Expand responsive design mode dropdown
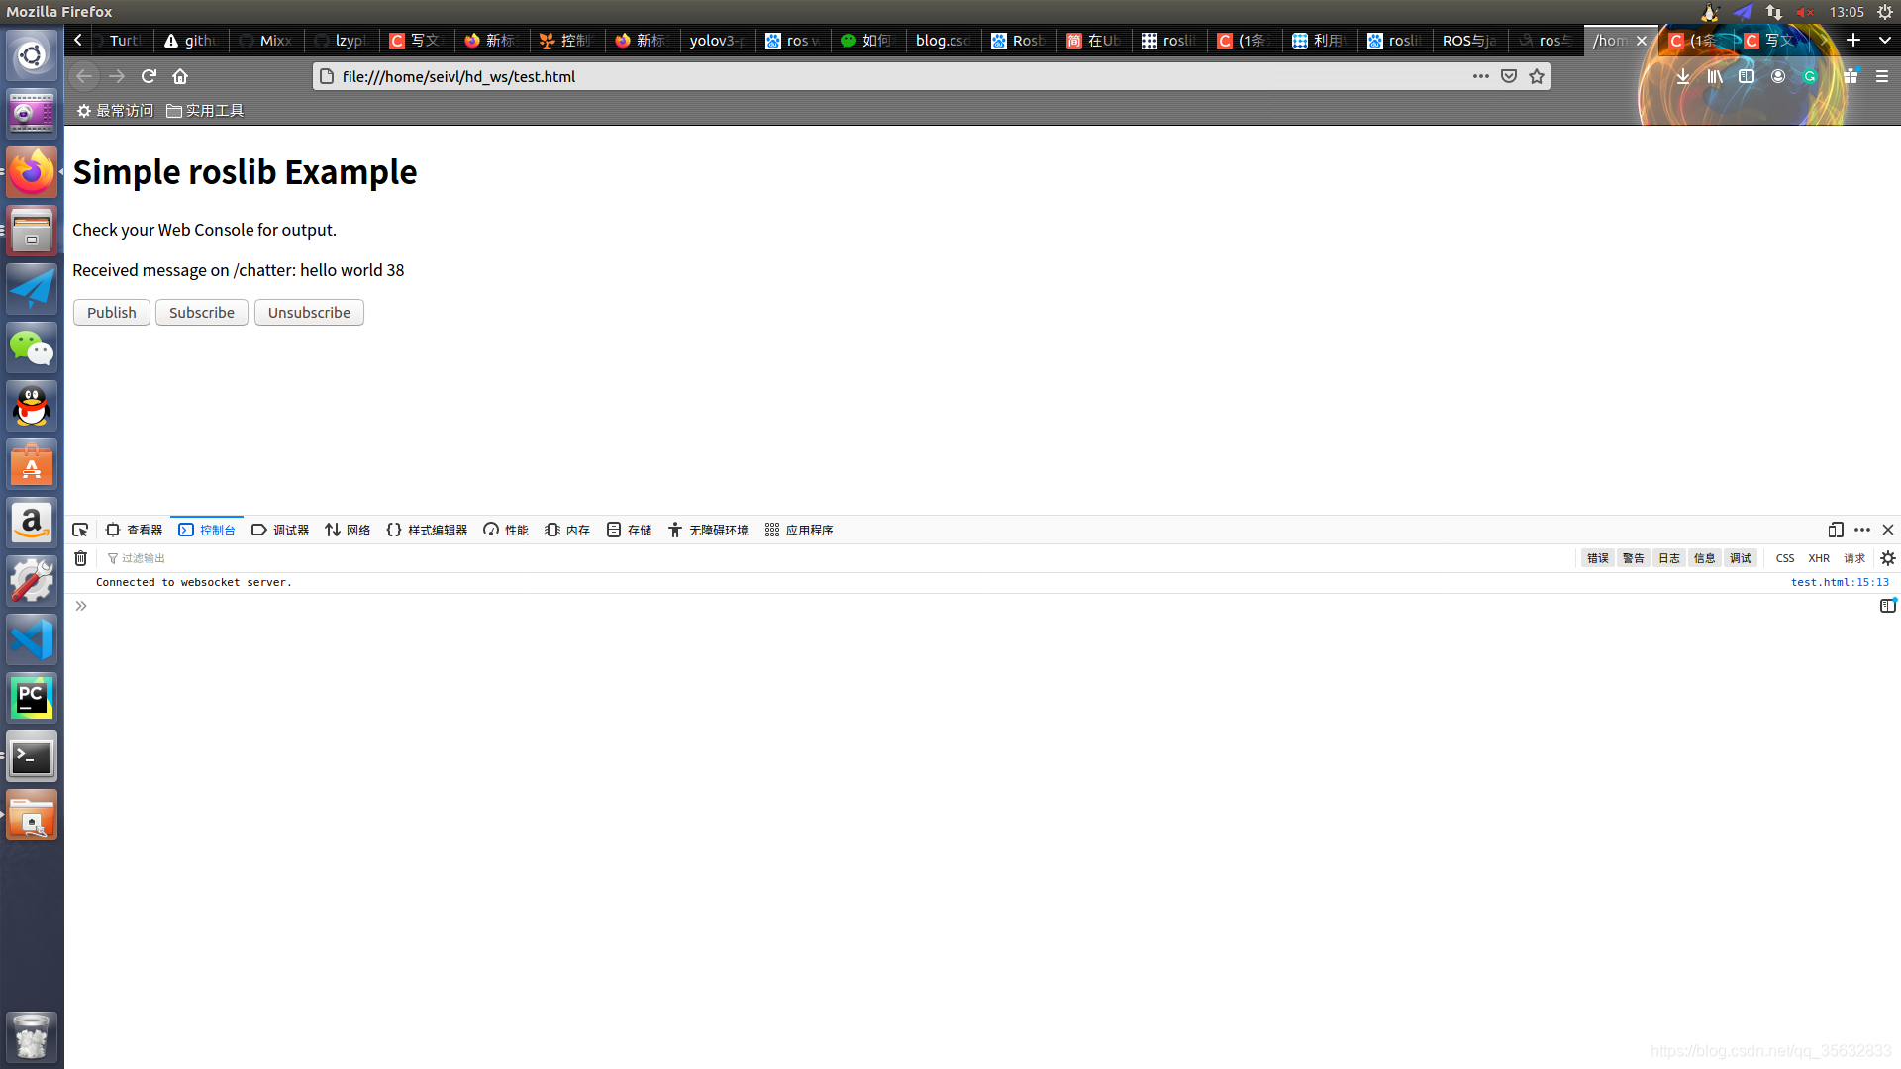The height and width of the screenshot is (1069, 1901). [x=1837, y=529]
